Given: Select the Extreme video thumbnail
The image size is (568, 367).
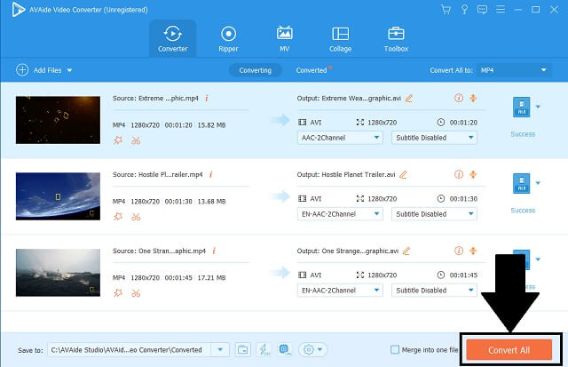Looking at the screenshot, I should 58,120.
